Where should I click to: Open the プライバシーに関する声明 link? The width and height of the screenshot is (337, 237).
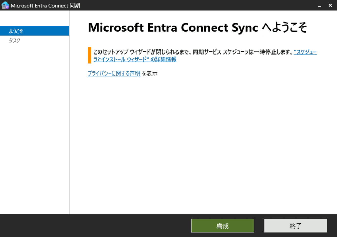(x=114, y=73)
